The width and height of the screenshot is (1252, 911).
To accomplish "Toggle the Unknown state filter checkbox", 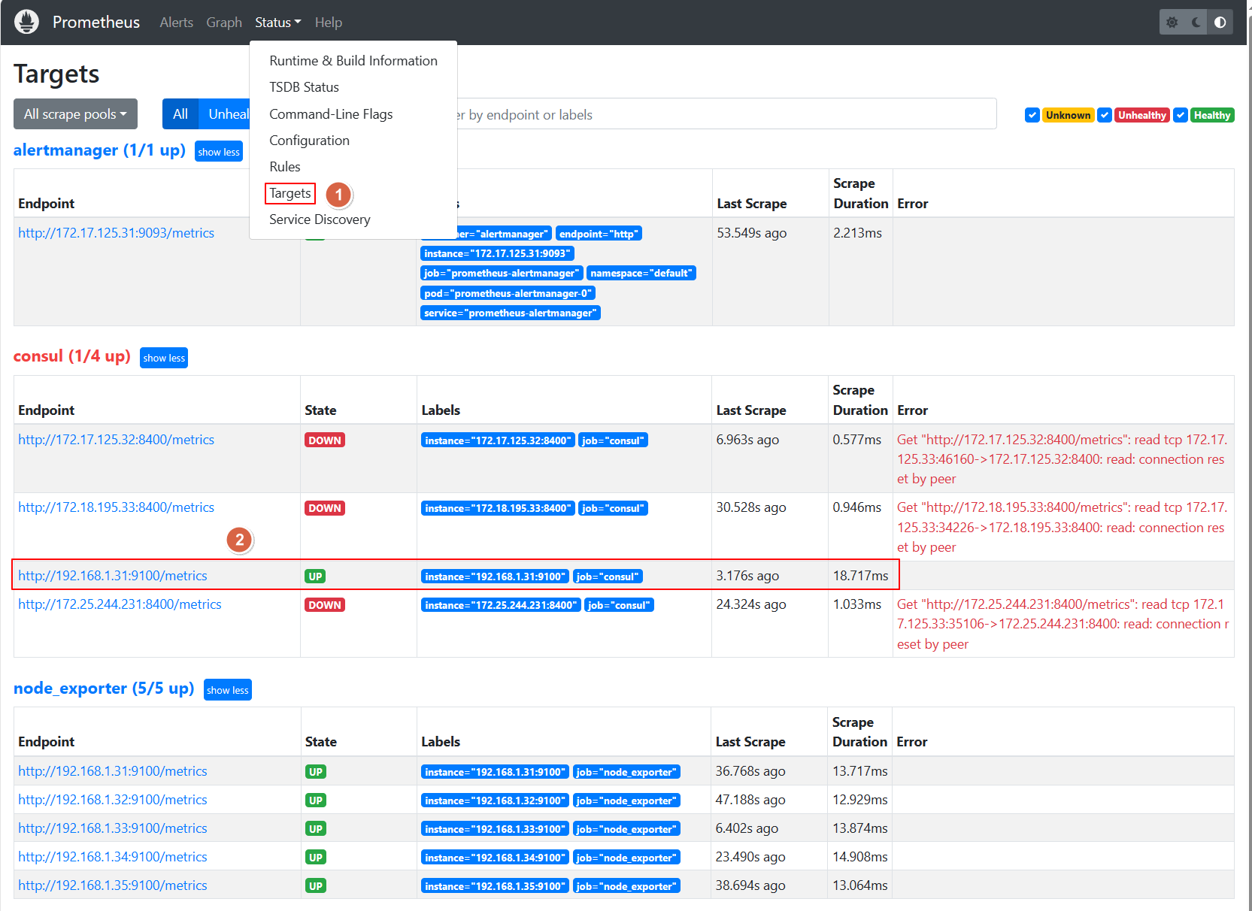I will pyautogui.click(x=1032, y=115).
